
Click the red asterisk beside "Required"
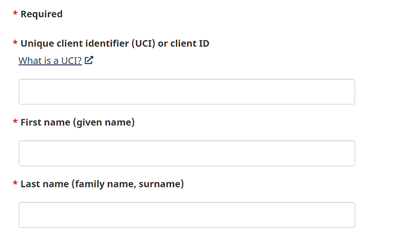[15, 14]
